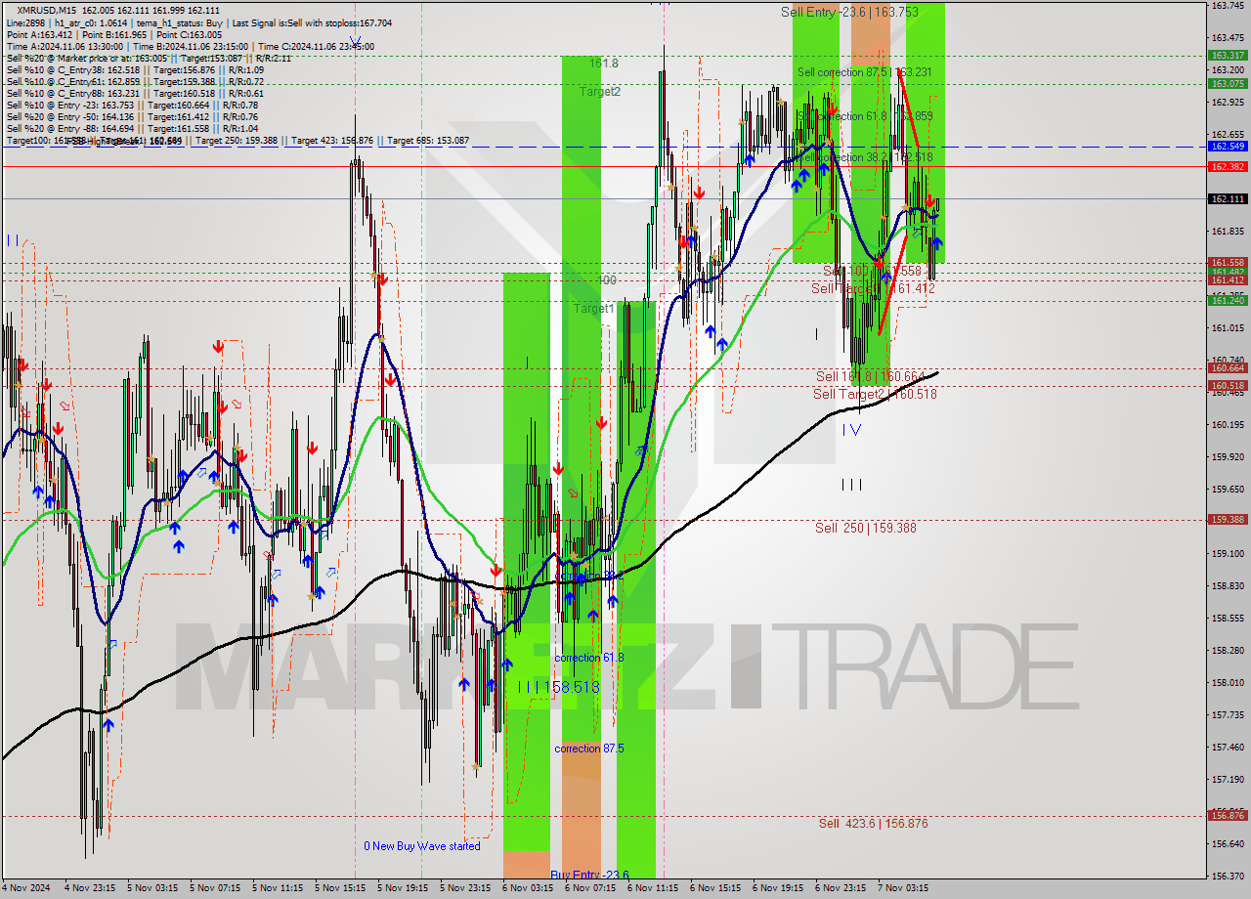Select the blue 'correction 87.5' label
Image resolution: width=1251 pixels, height=899 pixels.
(x=588, y=749)
